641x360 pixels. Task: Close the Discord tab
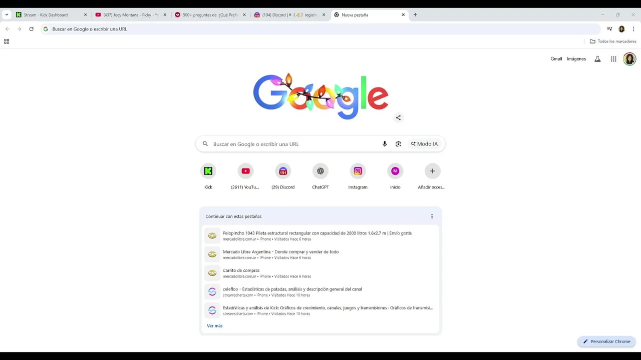click(x=324, y=15)
